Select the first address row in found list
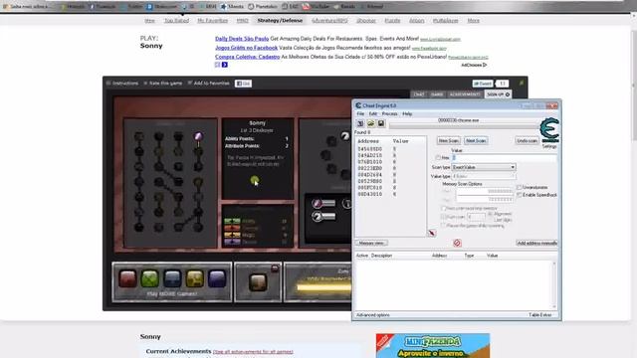637x358 pixels. click(x=390, y=149)
